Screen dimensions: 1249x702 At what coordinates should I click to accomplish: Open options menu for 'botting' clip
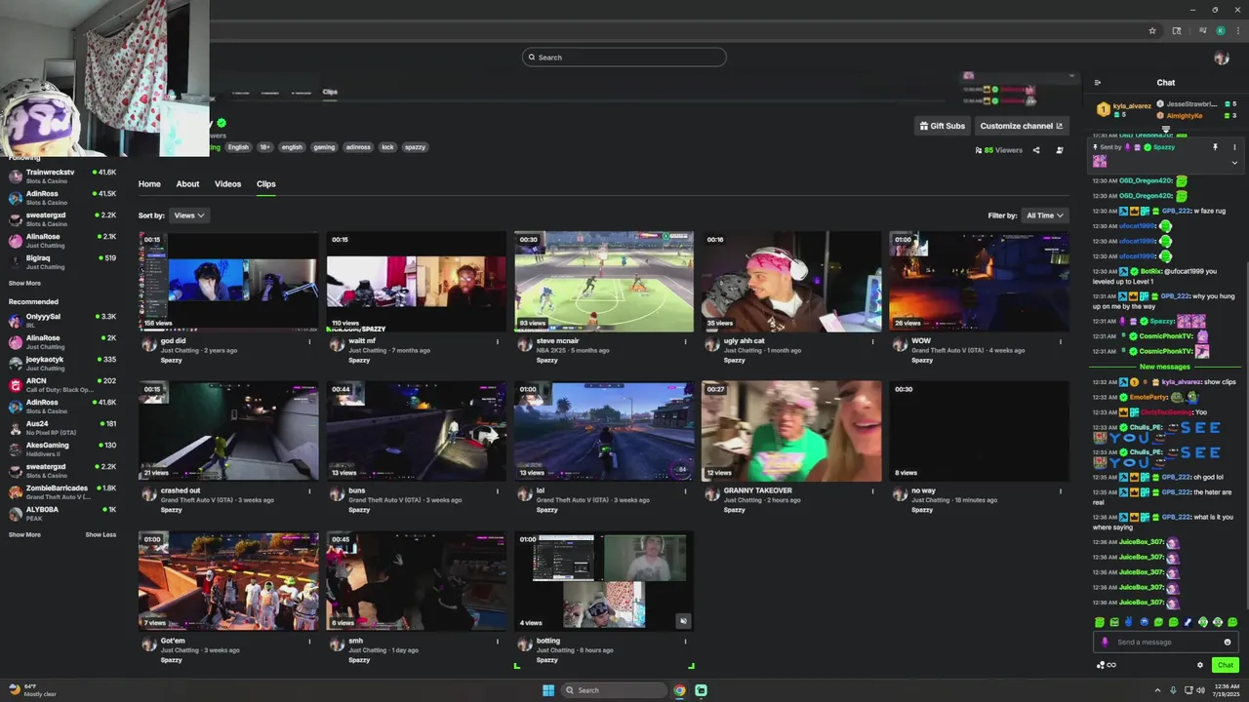(x=685, y=642)
